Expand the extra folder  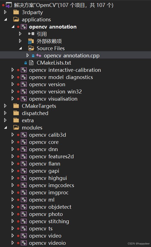click(5, 120)
